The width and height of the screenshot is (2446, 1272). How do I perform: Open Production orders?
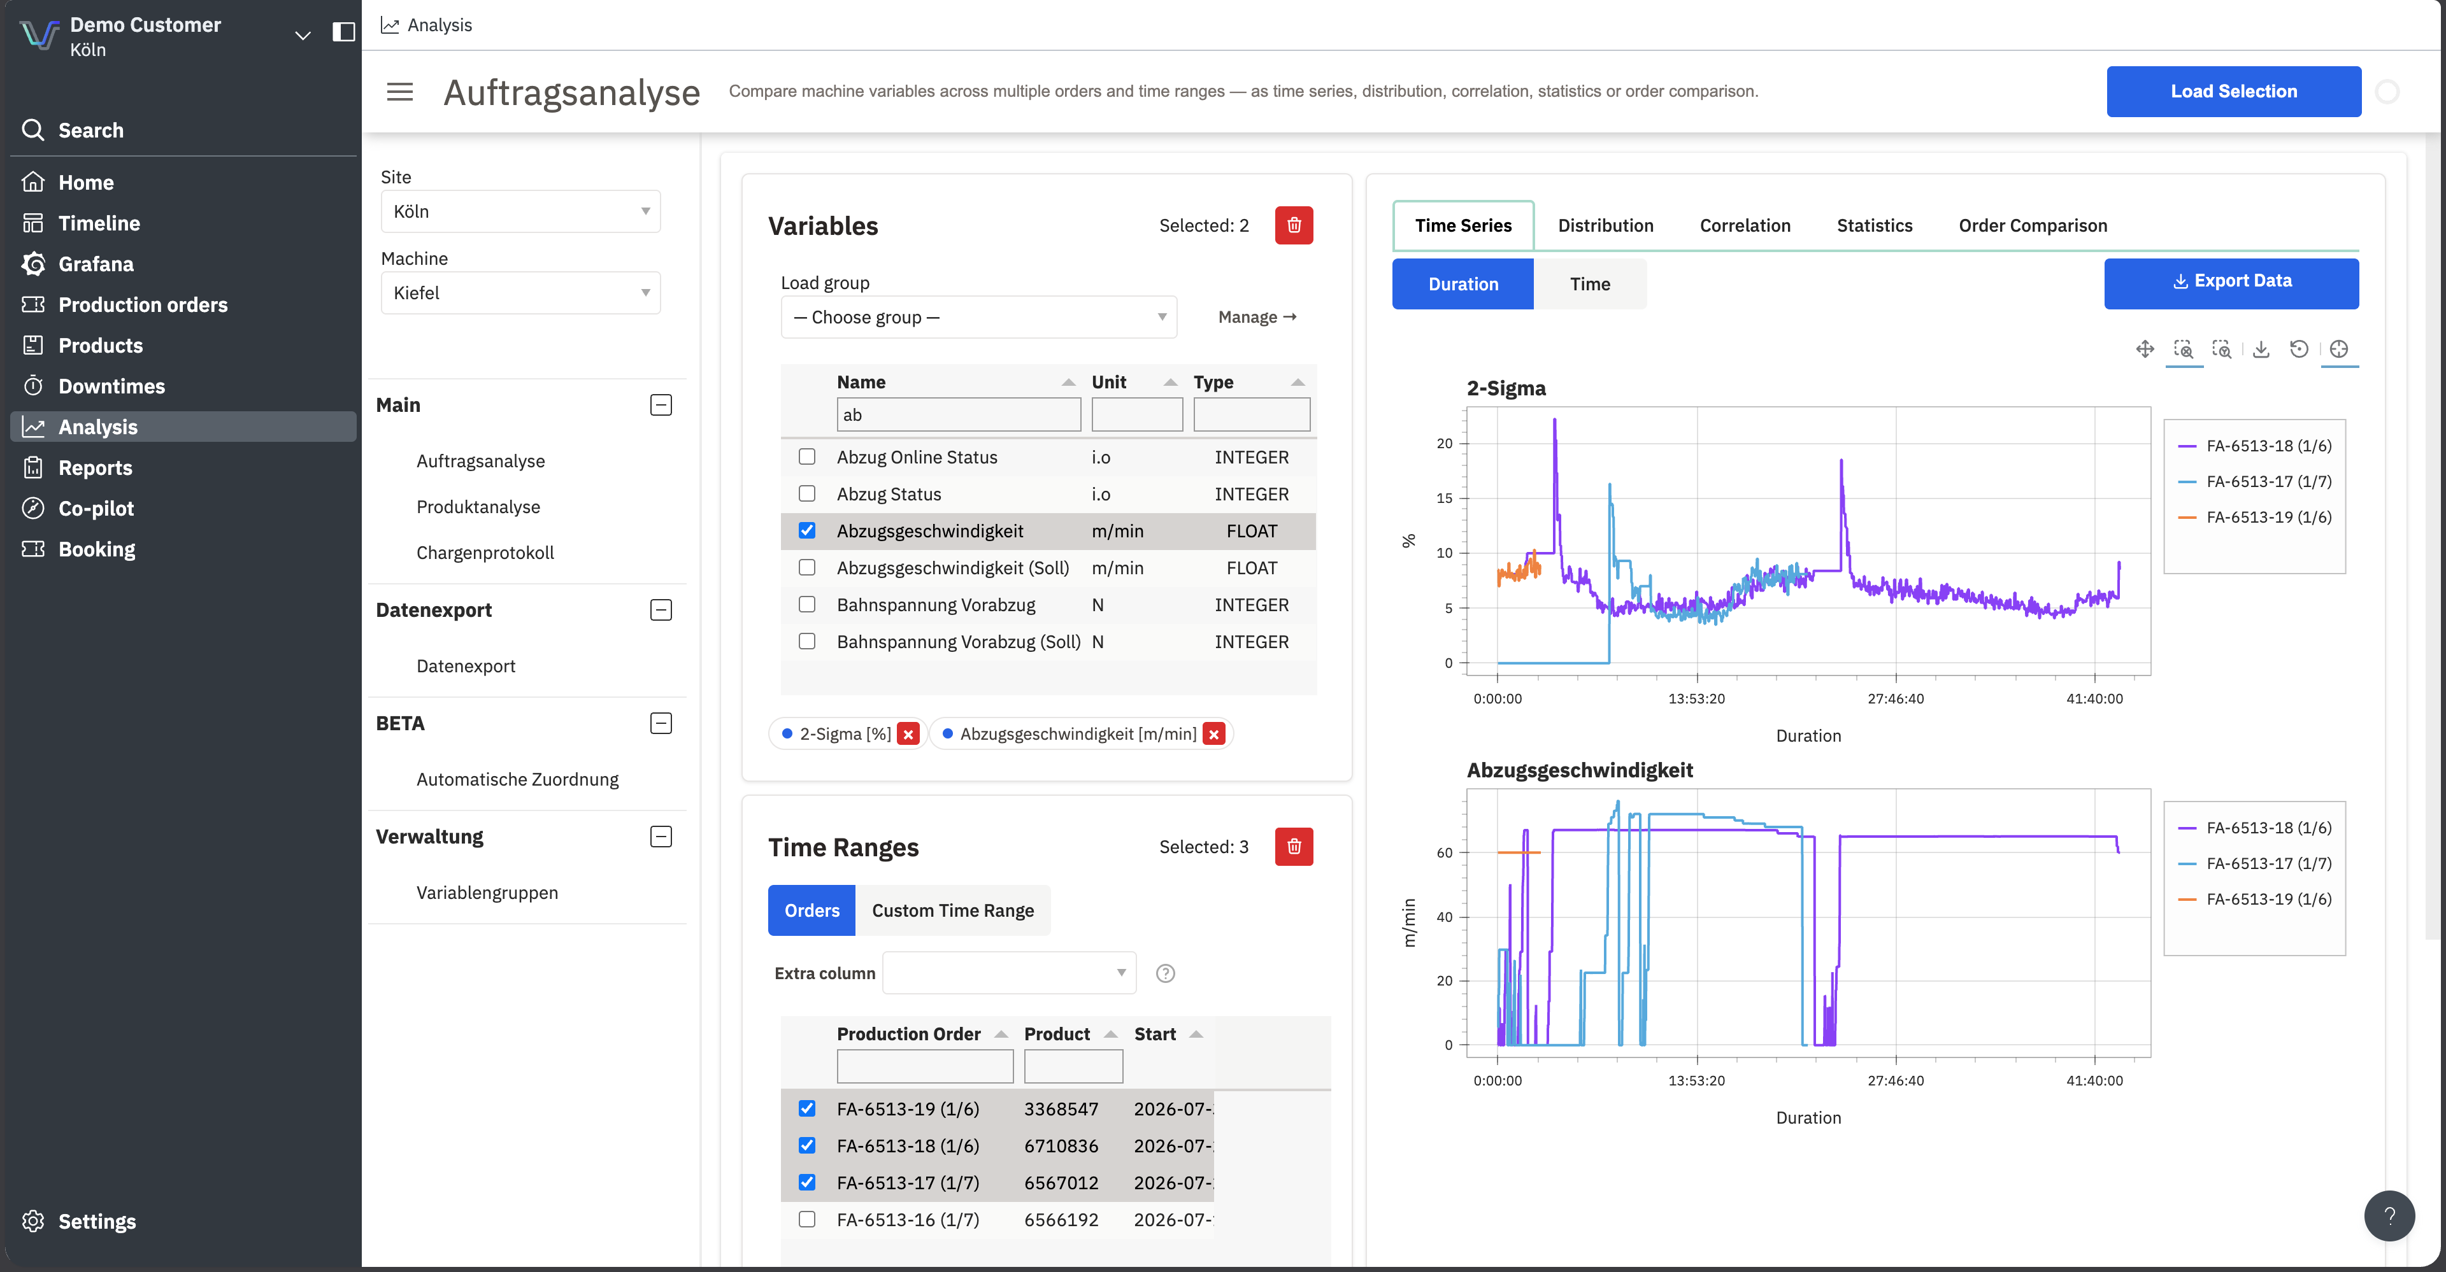tap(182, 305)
